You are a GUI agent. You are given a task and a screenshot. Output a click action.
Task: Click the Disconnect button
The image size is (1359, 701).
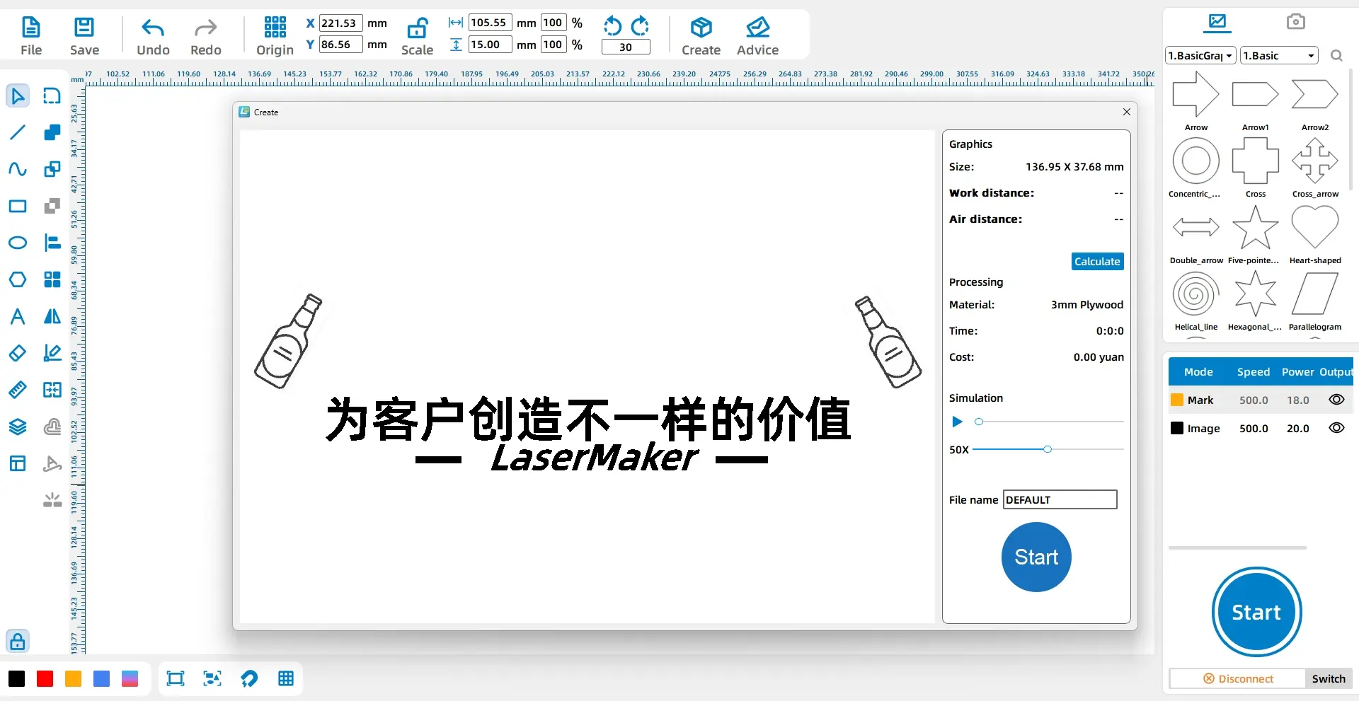(1238, 679)
